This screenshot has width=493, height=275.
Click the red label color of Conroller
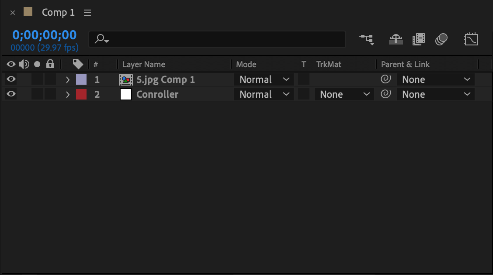(81, 94)
